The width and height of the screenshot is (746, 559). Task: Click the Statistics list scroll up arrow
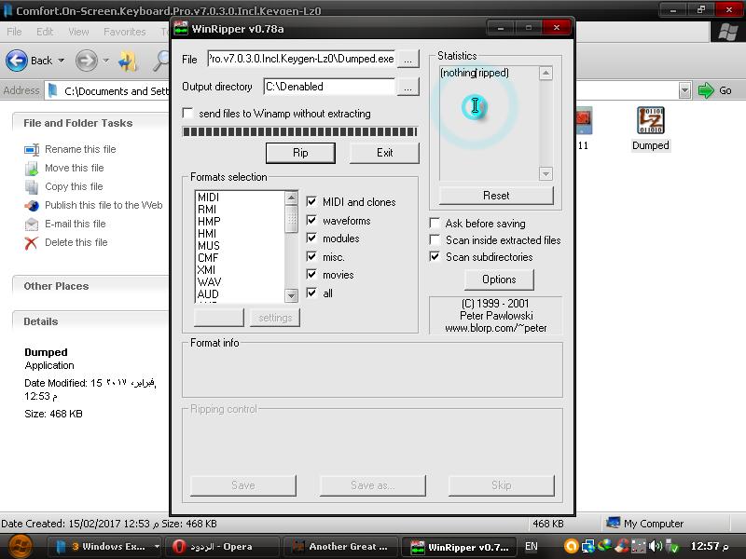(546, 74)
